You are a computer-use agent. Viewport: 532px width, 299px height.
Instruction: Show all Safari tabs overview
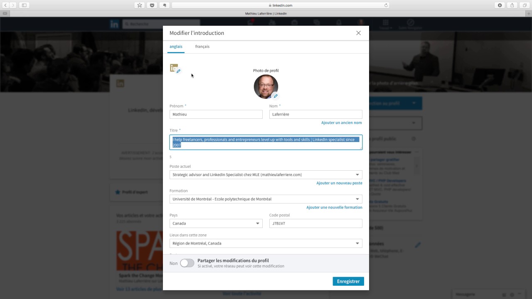click(525, 5)
